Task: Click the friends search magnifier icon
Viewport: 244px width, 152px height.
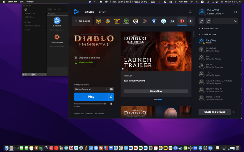Action: pyautogui.click(x=235, y=21)
